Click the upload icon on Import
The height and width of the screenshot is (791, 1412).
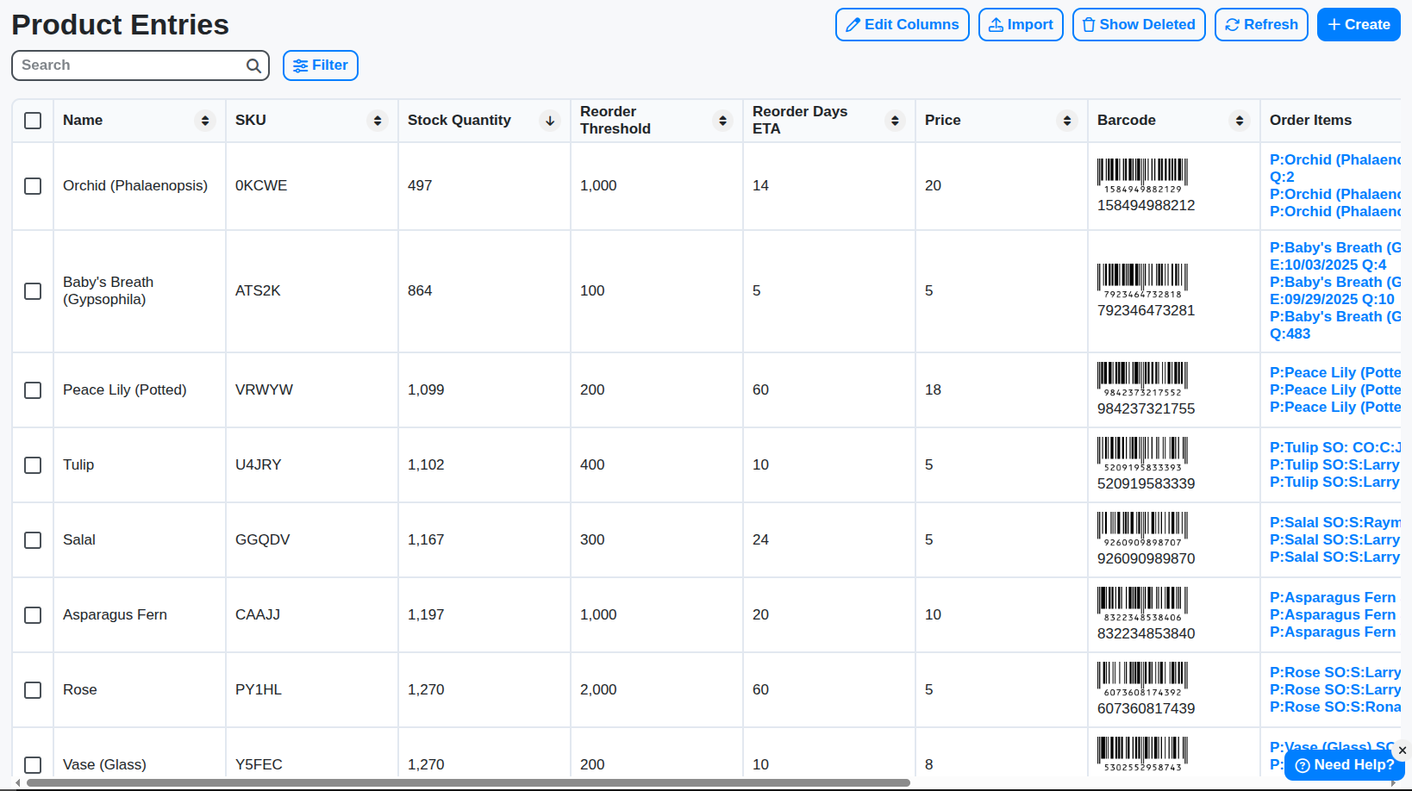(x=997, y=24)
